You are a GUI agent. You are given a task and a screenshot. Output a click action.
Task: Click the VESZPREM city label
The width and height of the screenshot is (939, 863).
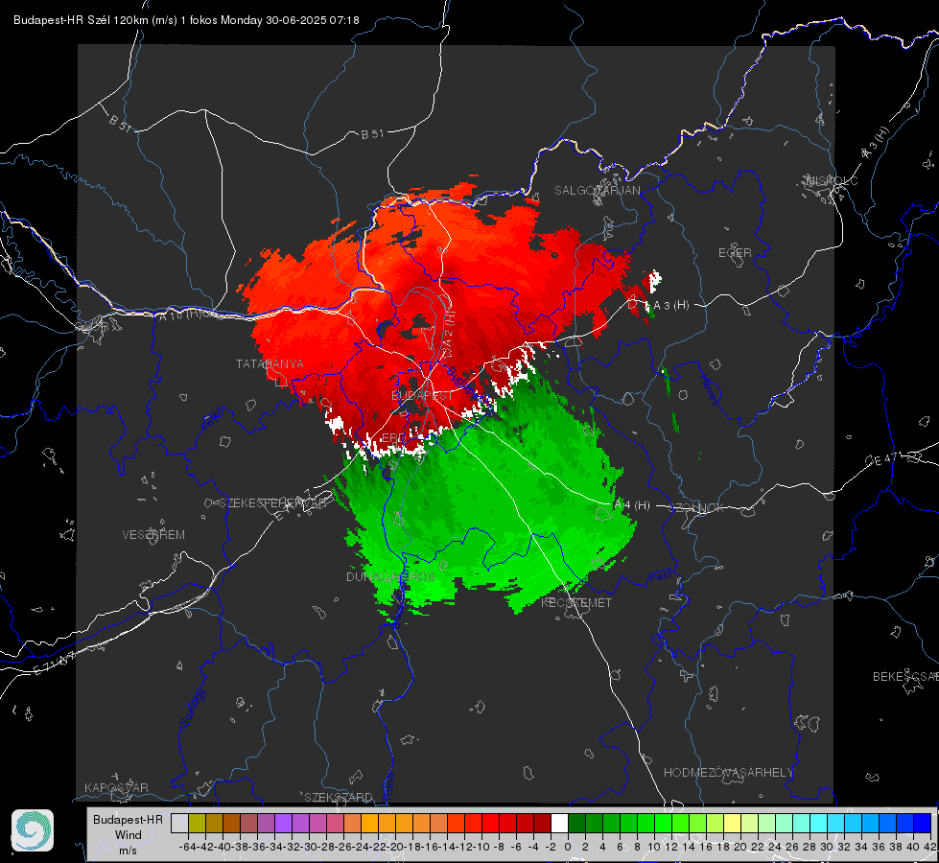pos(153,534)
